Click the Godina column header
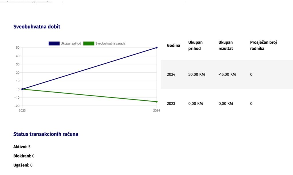Screen dimensions: 293x175 [173, 45]
